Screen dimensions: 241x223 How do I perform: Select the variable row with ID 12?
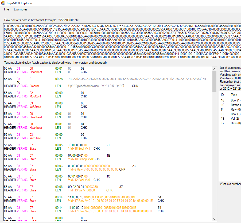coord(230,114)
